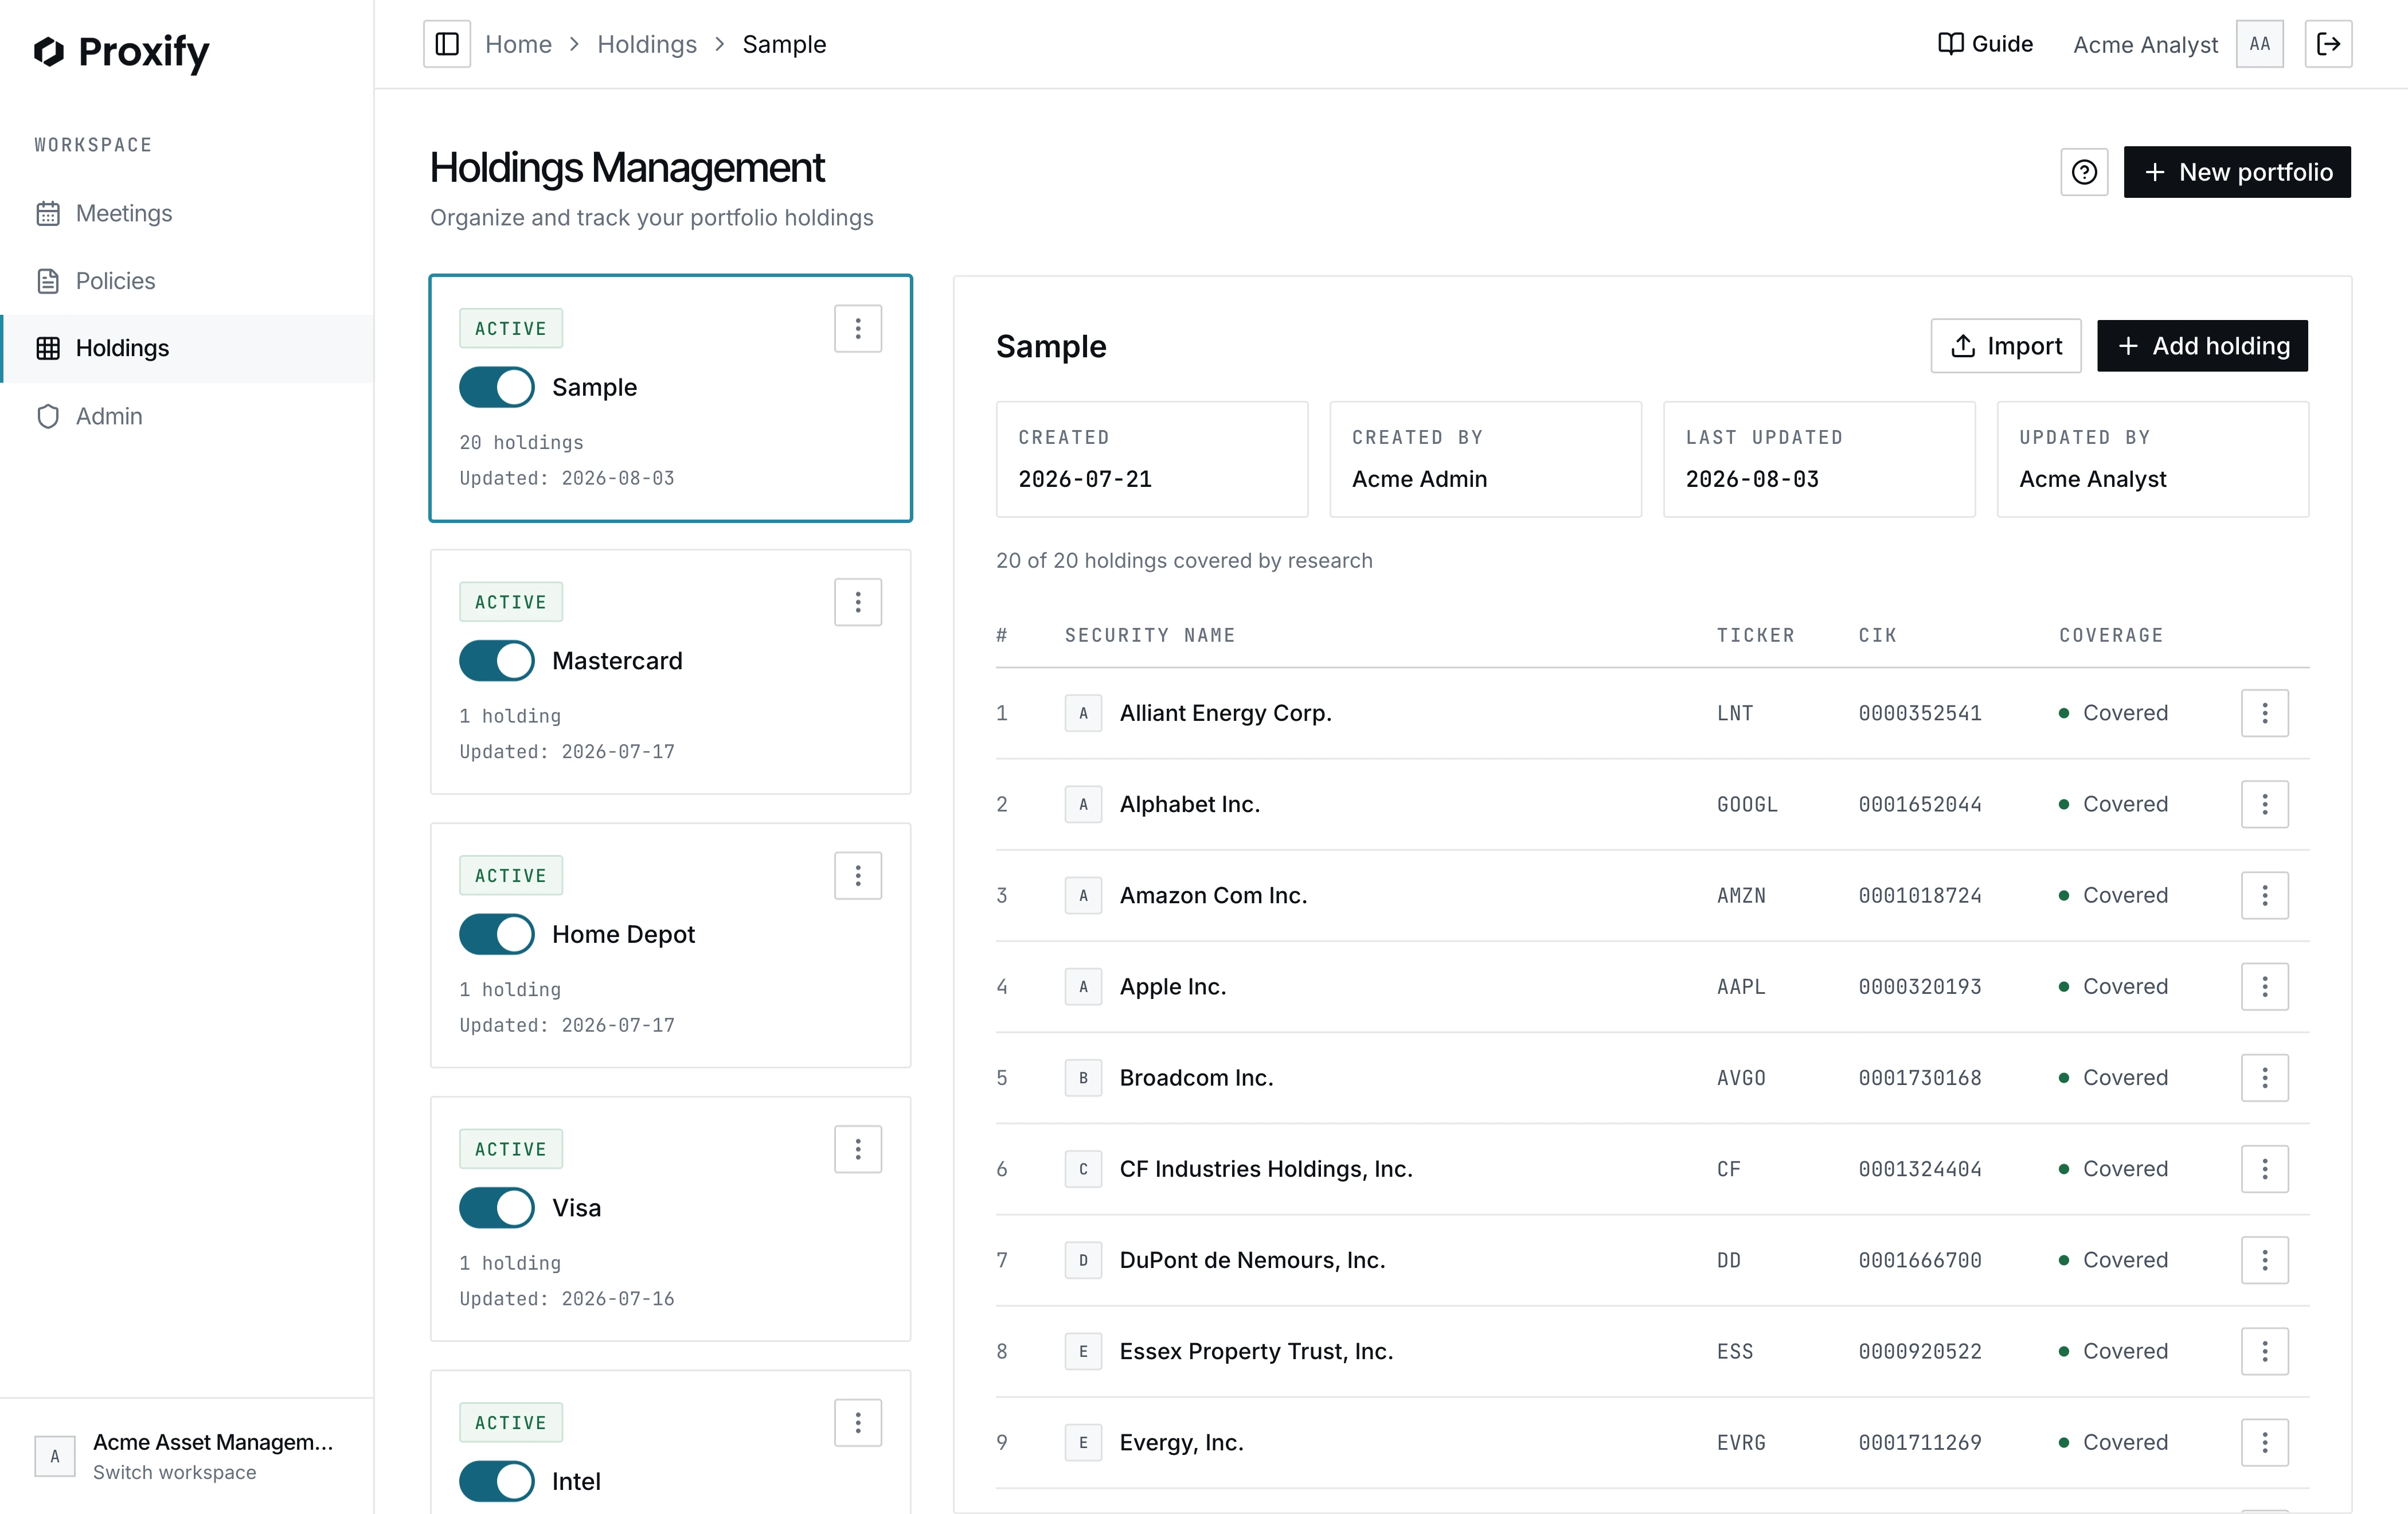Select the Mastercard portfolio card name

pyautogui.click(x=617, y=661)
